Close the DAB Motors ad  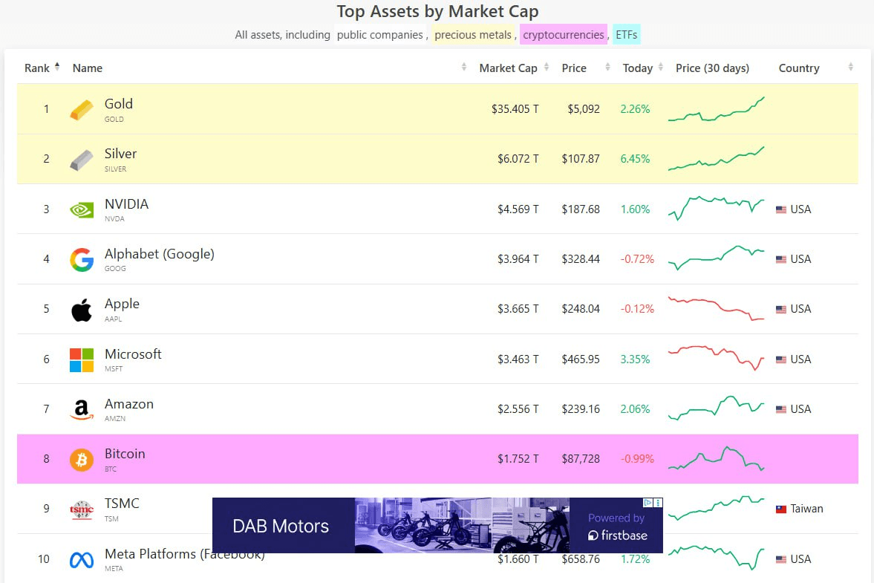(x=658, y=503)
